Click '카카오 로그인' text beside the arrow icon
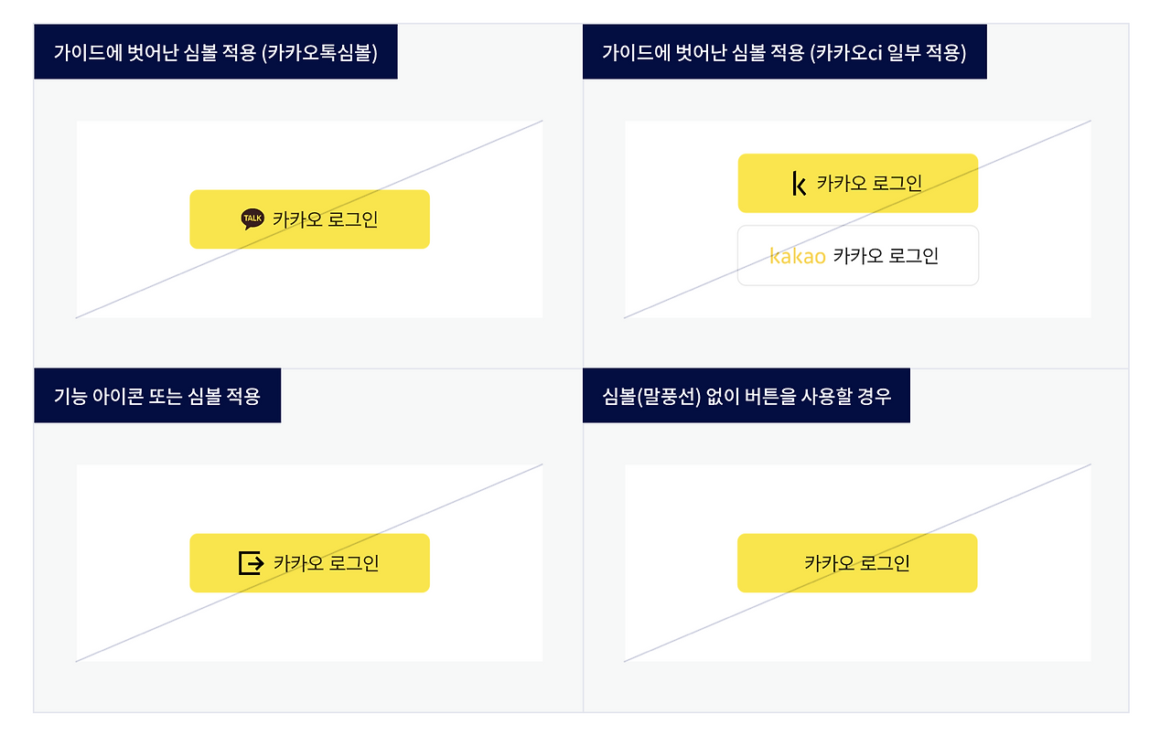 (327, 563)
